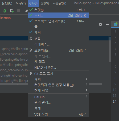Select 풀... from the Git menu
The height and width of the screenshot is (121, 119).
pos(58,27)
